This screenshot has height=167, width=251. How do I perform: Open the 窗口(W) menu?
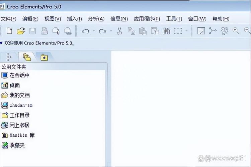tap(197, 19)
